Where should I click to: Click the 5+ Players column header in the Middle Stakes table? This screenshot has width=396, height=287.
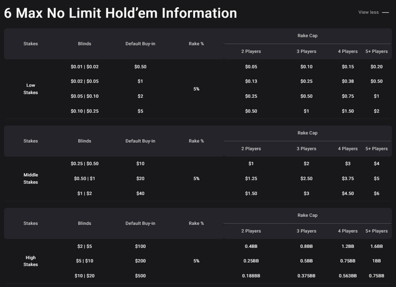376,149
